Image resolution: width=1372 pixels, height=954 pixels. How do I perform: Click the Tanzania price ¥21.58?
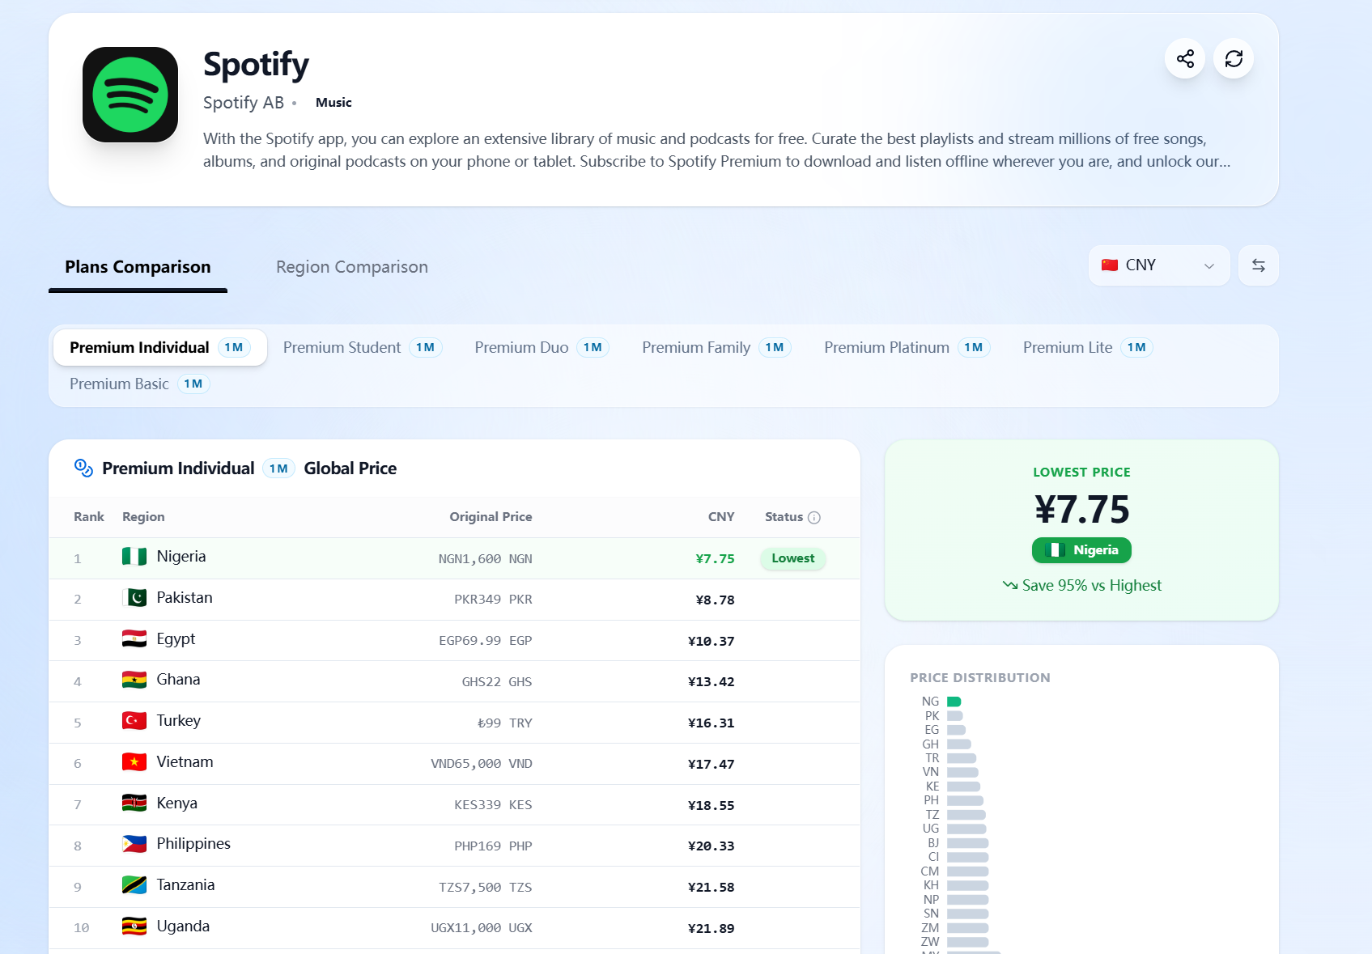711,887
